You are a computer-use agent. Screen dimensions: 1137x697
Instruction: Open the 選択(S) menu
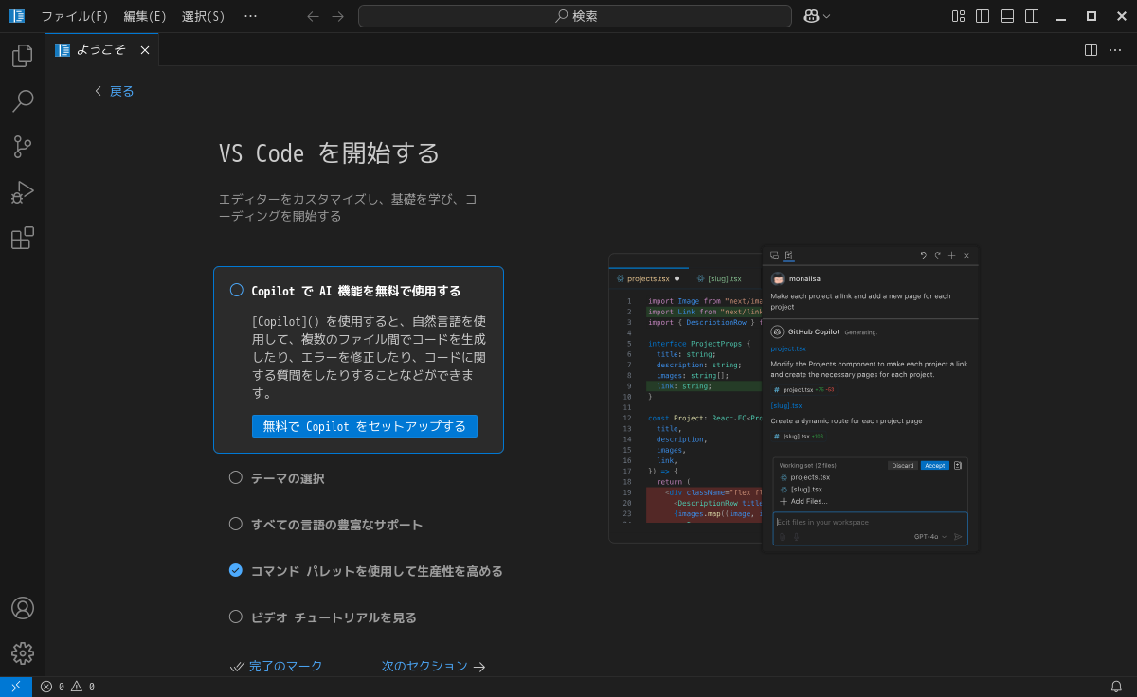coord(203,16)
